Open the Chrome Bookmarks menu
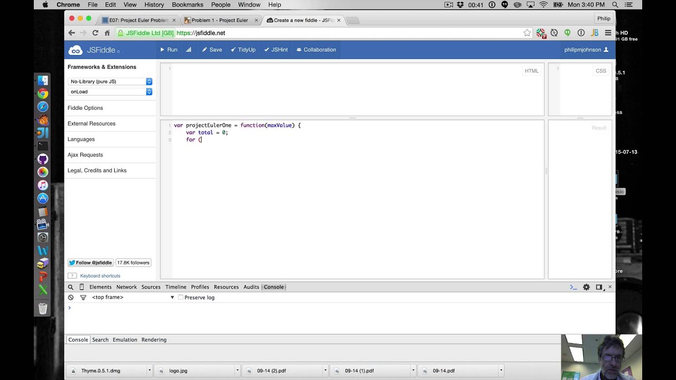Viewport: 676px width, 380px height. [187, 5]
